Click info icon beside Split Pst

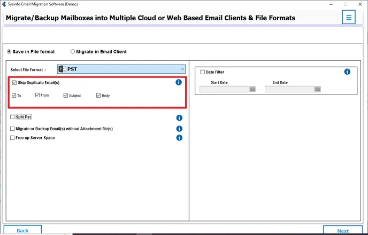pyautogui.click(x=179, y=117)
